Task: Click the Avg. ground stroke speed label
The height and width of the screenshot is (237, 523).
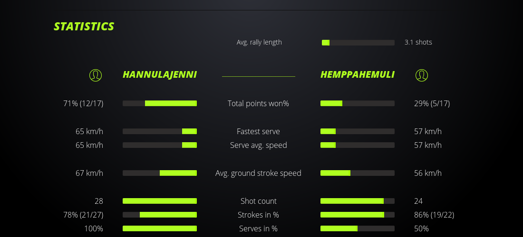Action: (258, 173)
